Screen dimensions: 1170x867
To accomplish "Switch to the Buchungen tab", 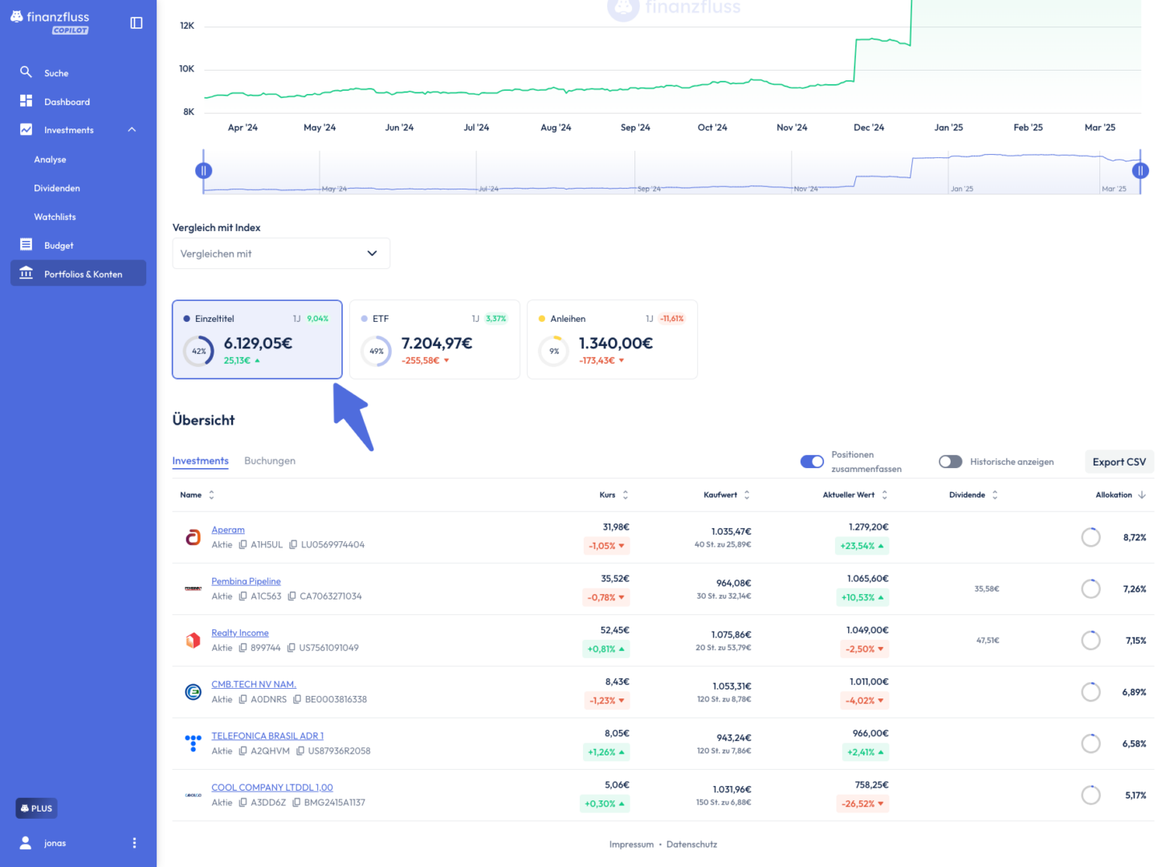I will 270,461.
